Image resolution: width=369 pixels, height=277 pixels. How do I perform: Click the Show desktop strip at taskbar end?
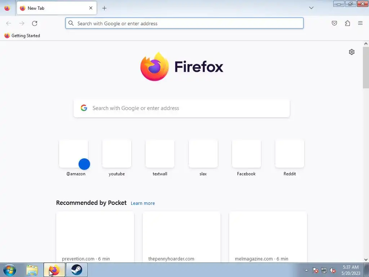click(x=366, y=270)
